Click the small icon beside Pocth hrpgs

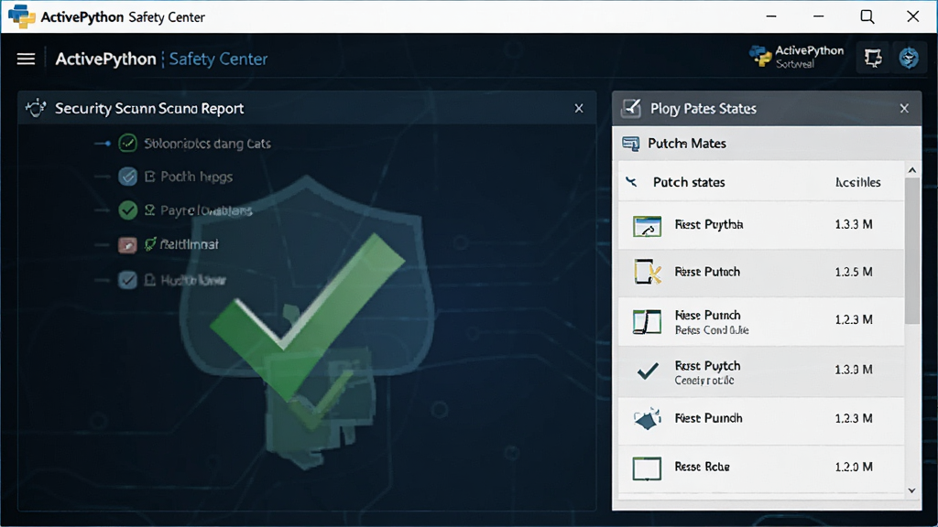coord(150,177)
